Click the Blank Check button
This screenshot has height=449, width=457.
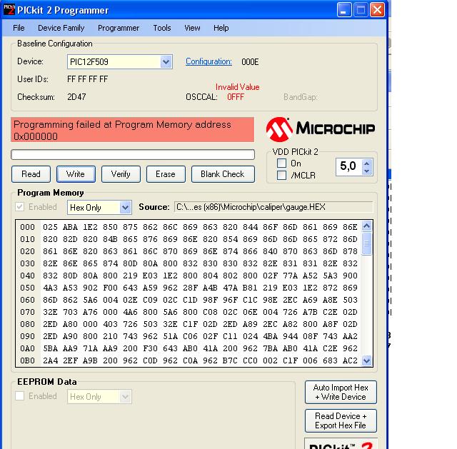[223, 174]
